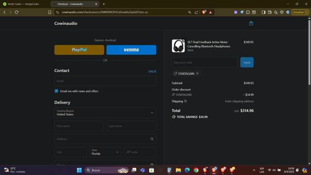Viewport: 311px width, 175px height.
Task: Open File Explorer from the taskbar
Action: 178,170
